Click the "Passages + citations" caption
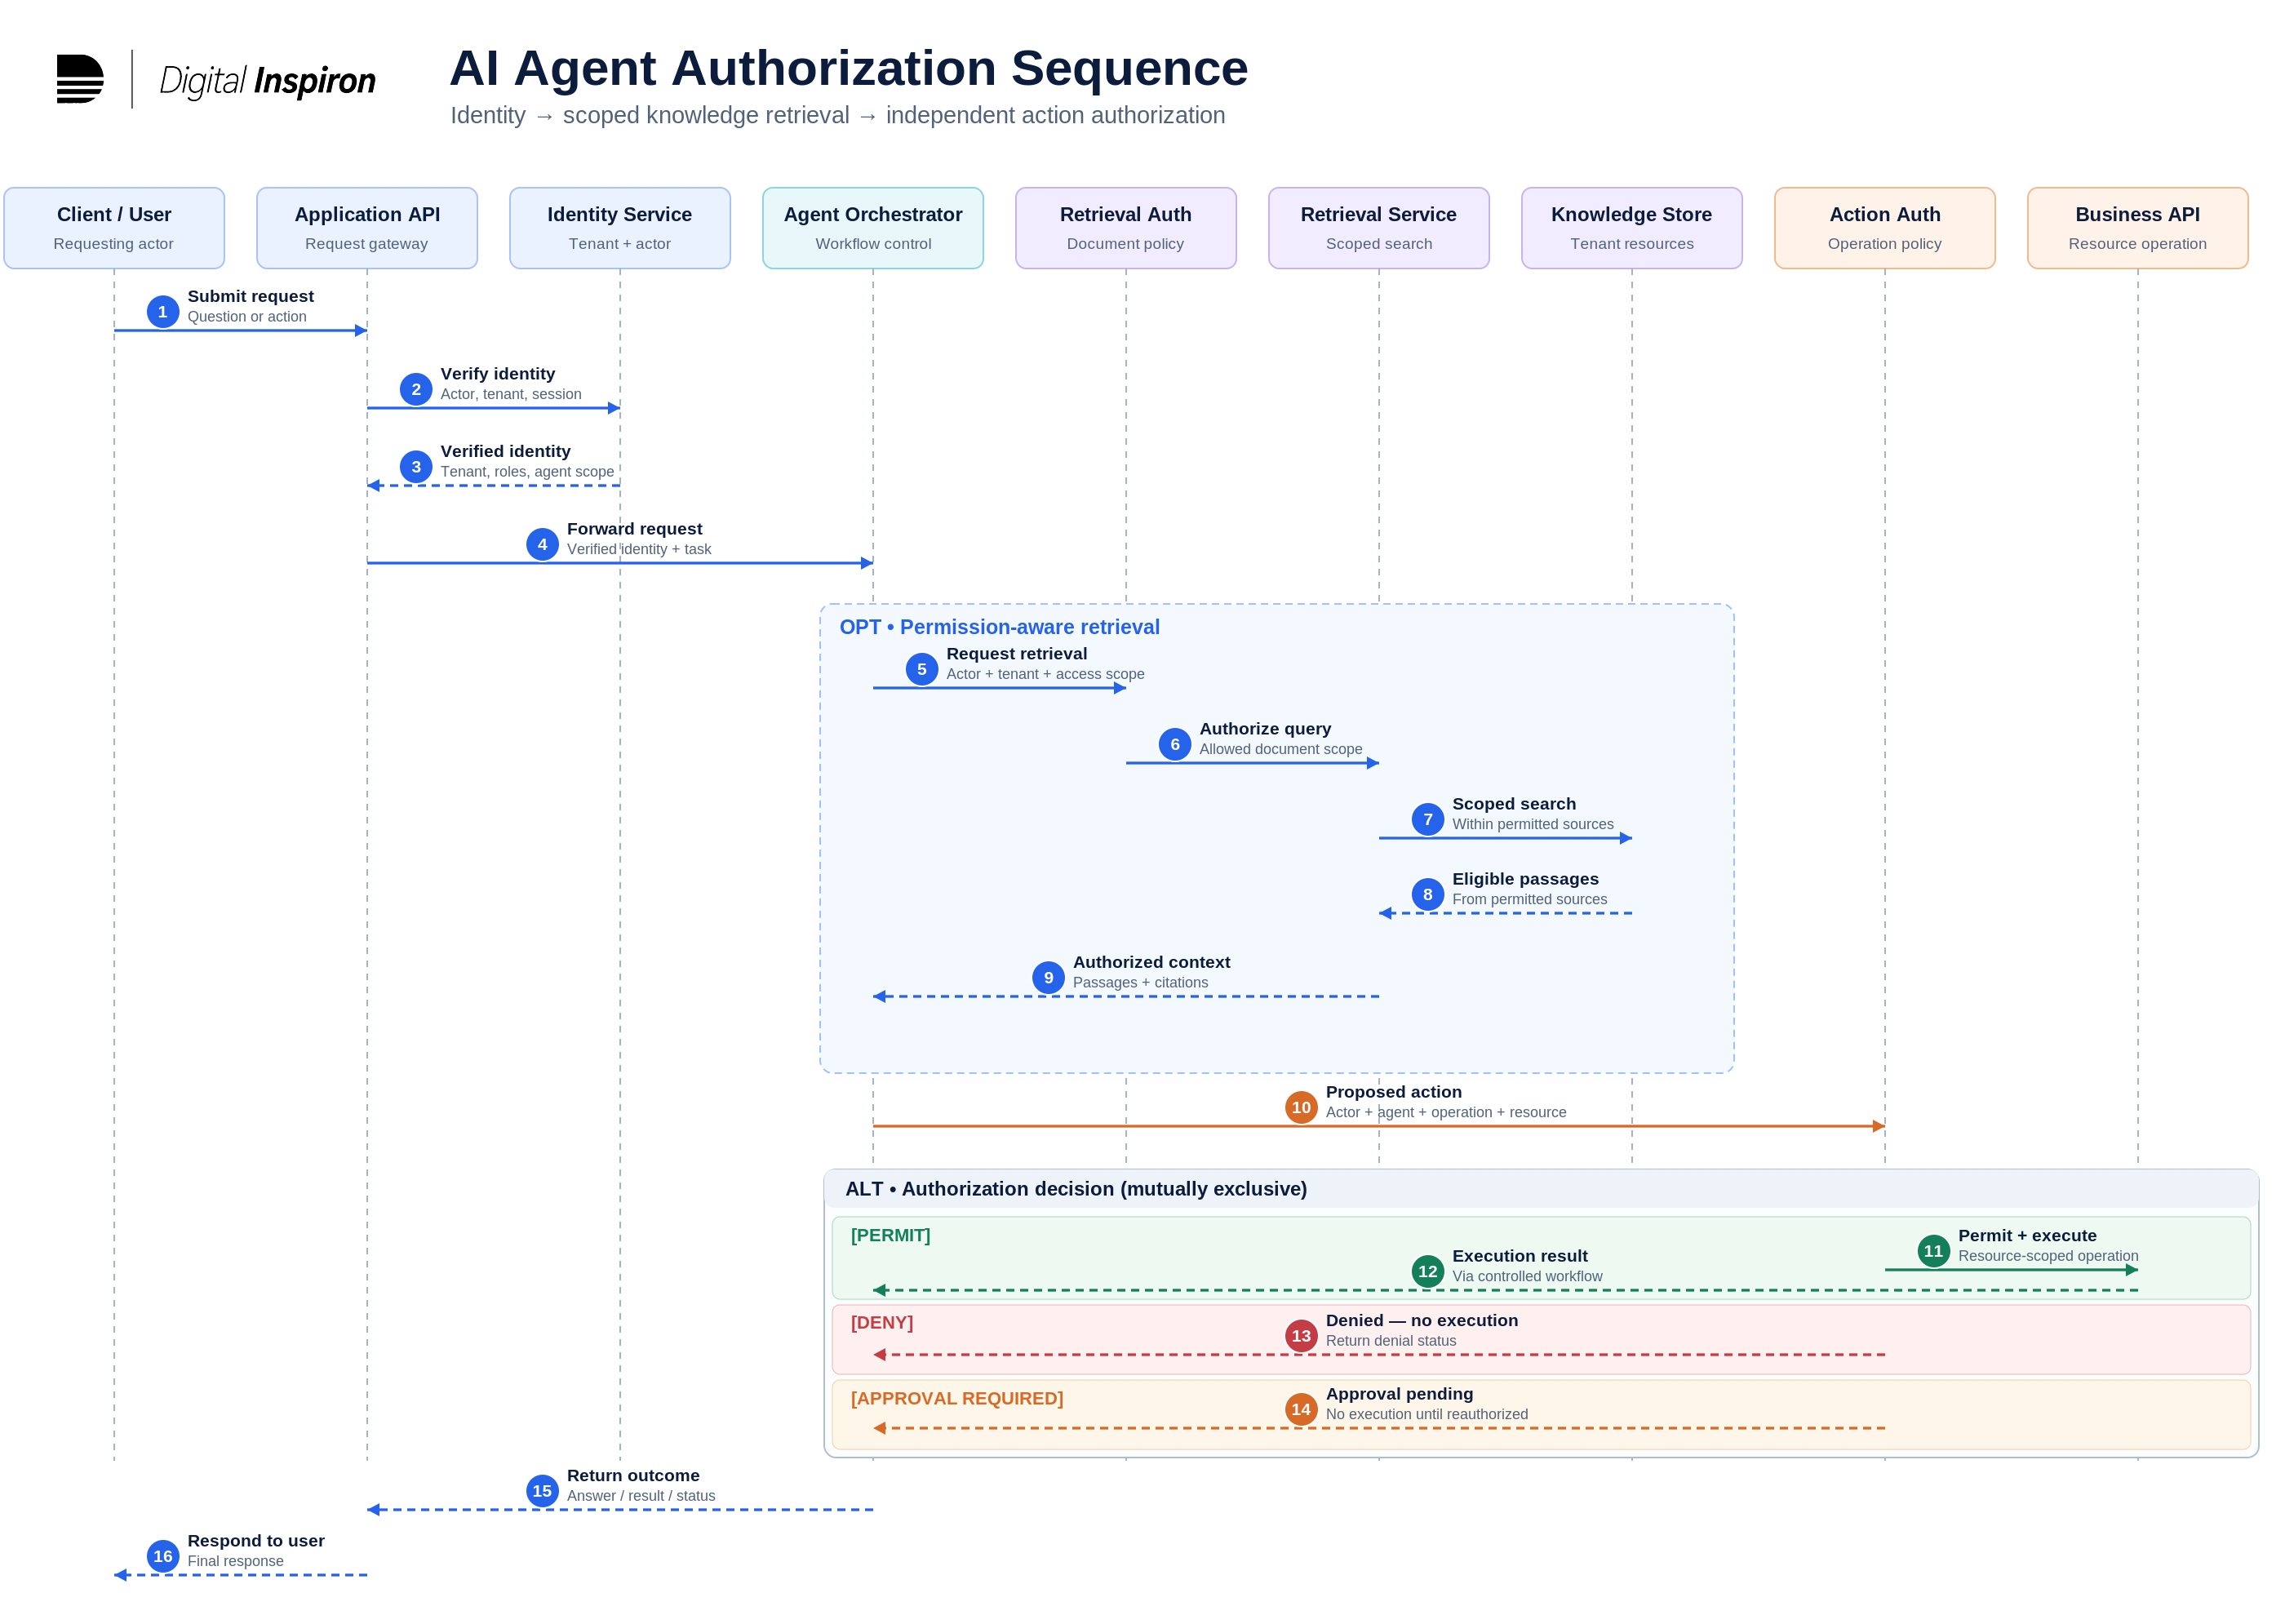Image resolution: width=2285 pixels, height=1624 pixels. point(1140,983)
